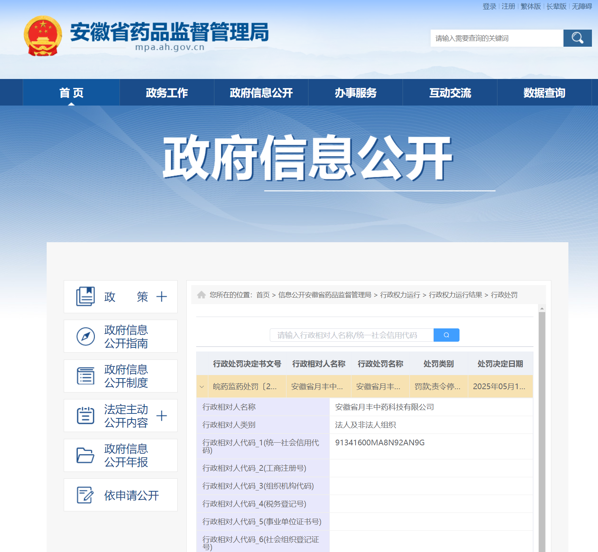Focus the header keyword search field
This screenshot has width=598, height=552.
[x=497, y=38]
